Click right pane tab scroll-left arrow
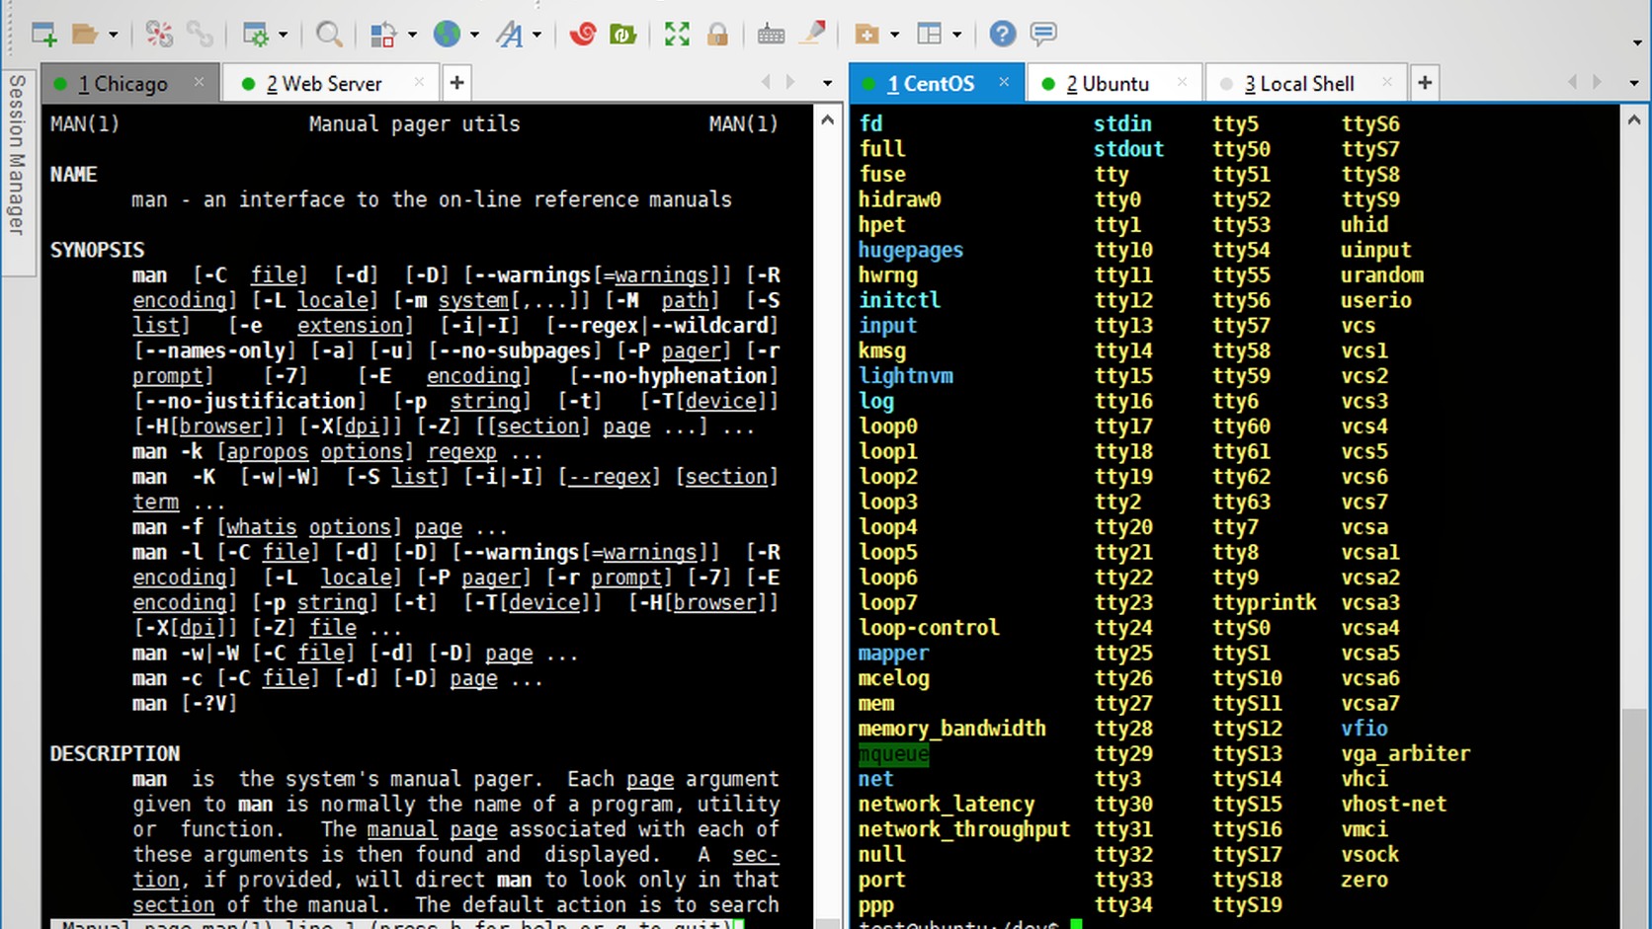Screen dimensions: 1652x929 click(1572, 83)
